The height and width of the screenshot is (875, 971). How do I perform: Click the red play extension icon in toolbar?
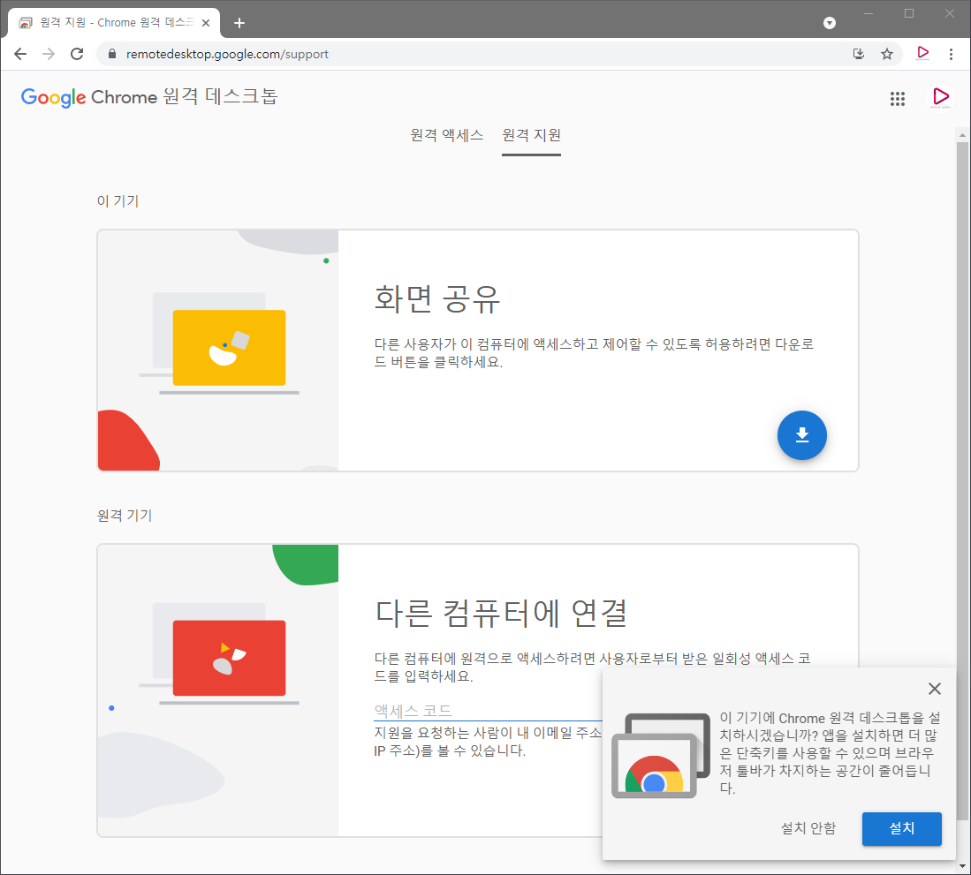[922, 53]
